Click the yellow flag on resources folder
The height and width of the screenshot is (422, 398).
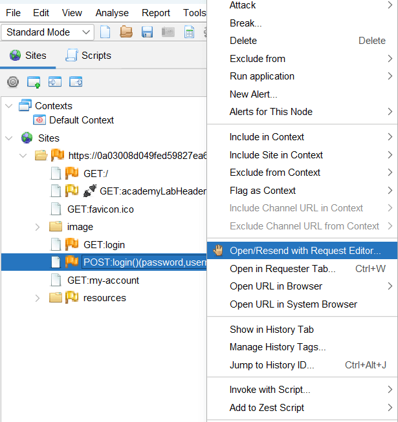72,297
